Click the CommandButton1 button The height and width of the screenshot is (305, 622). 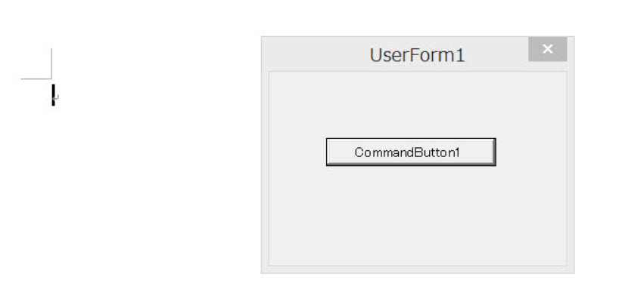(410, 152)
